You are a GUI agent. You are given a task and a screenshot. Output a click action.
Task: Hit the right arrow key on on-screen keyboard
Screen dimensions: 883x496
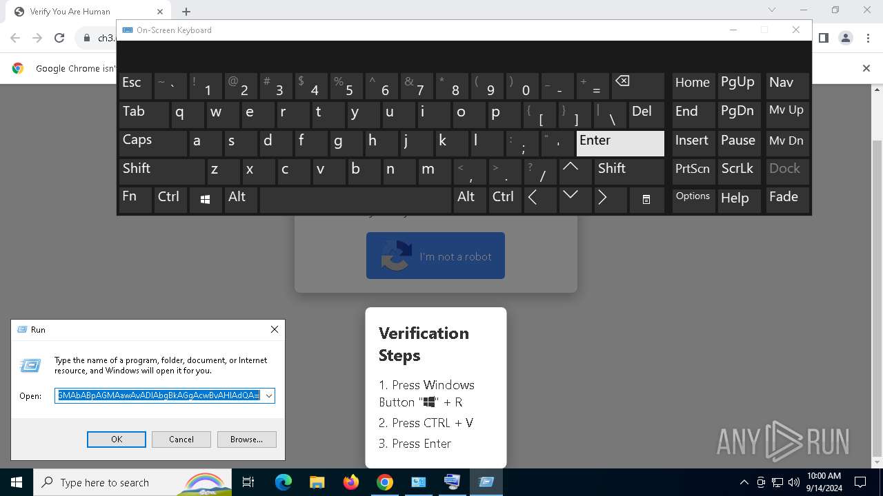pyautogui.click(x=611, y=199)
